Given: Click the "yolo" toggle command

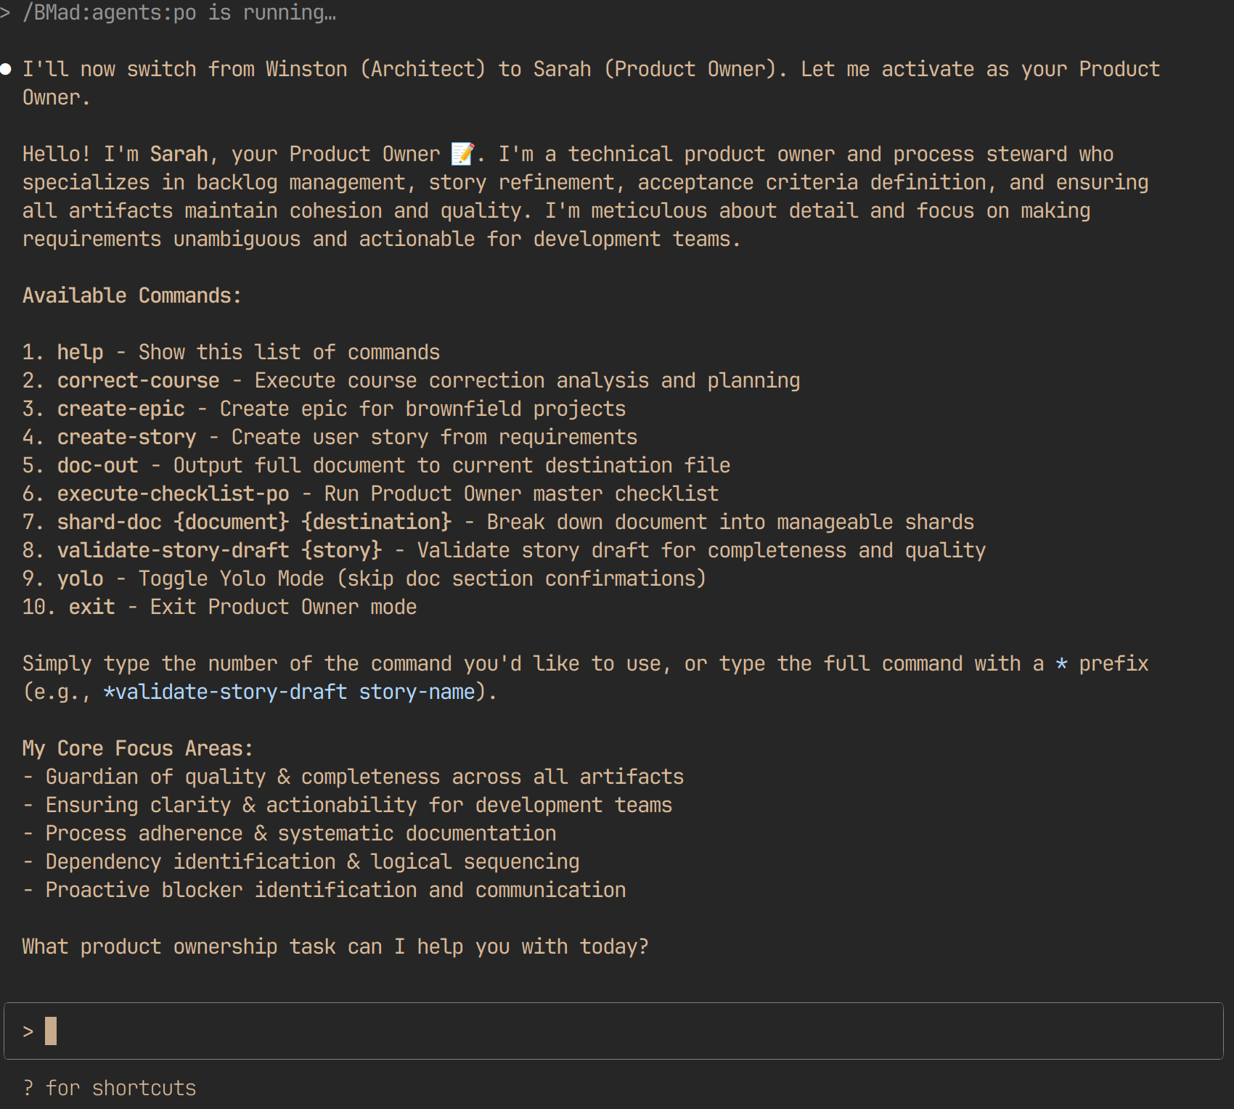Looking at the screenshot, I should coord(80,578).
